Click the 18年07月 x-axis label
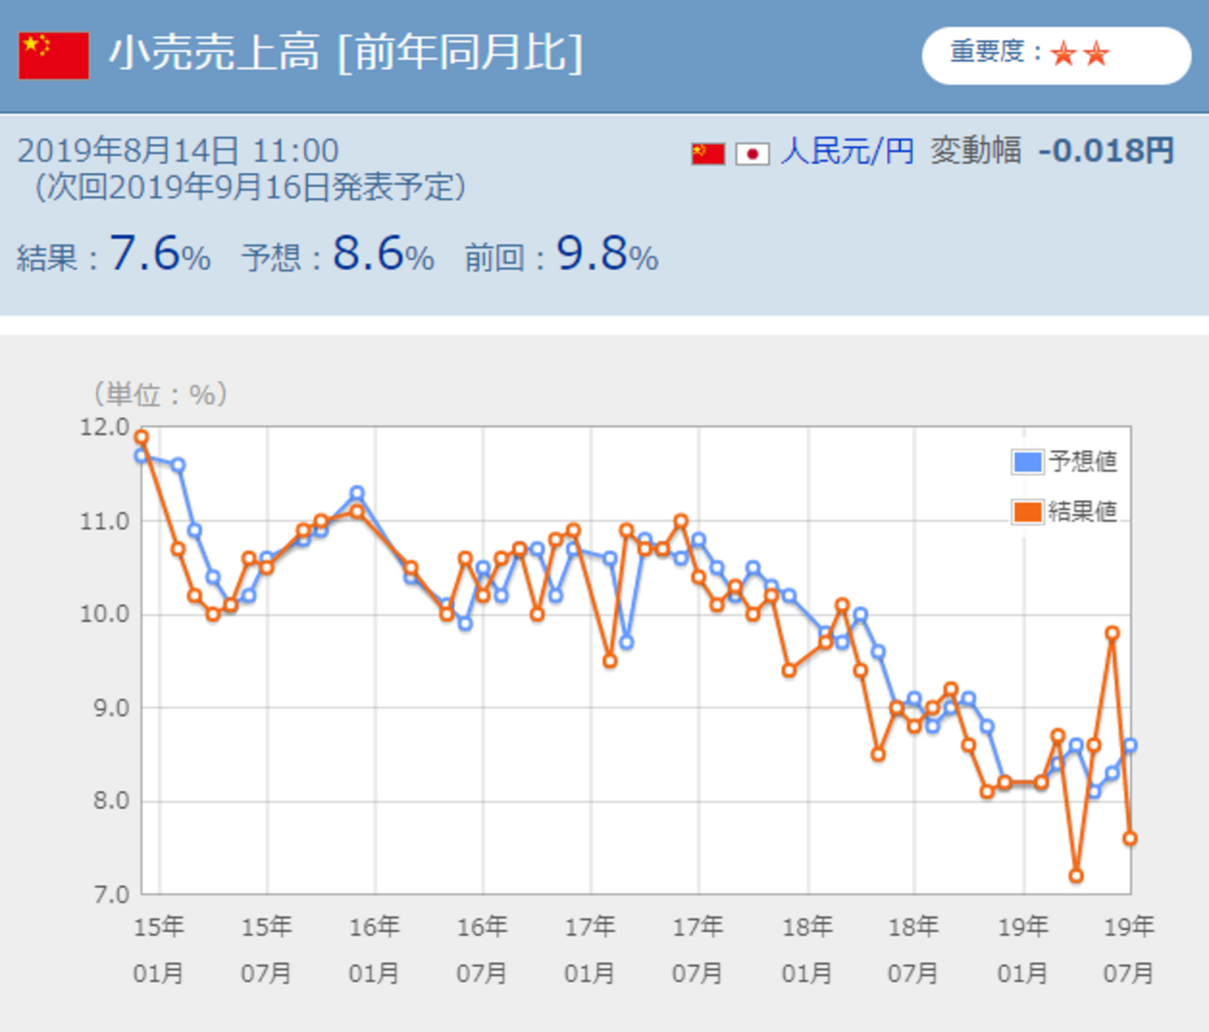This screenshot has height=1032, width=1209. tap(914, 950)
